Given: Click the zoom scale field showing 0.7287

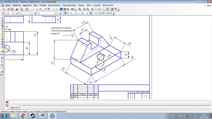Looking at the screenshot, I should [x=98, y=9].
